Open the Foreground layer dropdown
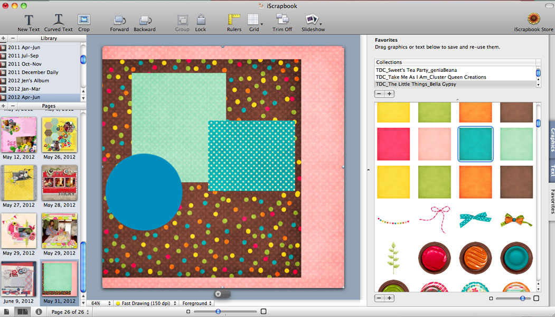This screenshot has width=555, height=317. pos(197,303)
